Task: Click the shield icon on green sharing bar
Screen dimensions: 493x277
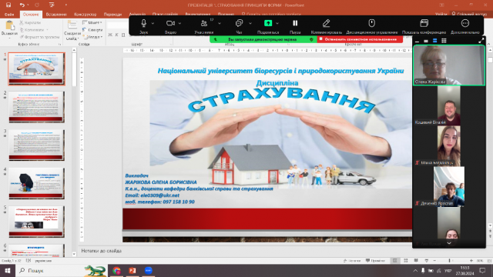Action: (311, 39)
